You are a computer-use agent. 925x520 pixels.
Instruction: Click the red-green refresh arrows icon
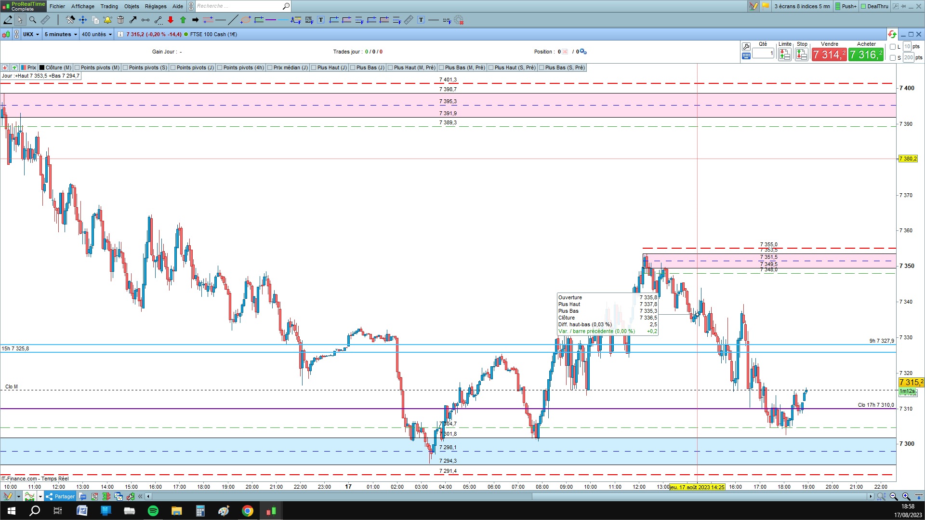[x=892, y=34]
